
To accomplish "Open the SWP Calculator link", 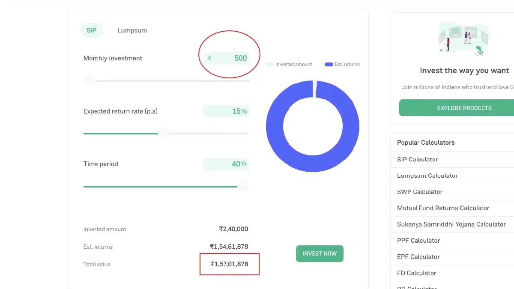I will click(419, 192).
